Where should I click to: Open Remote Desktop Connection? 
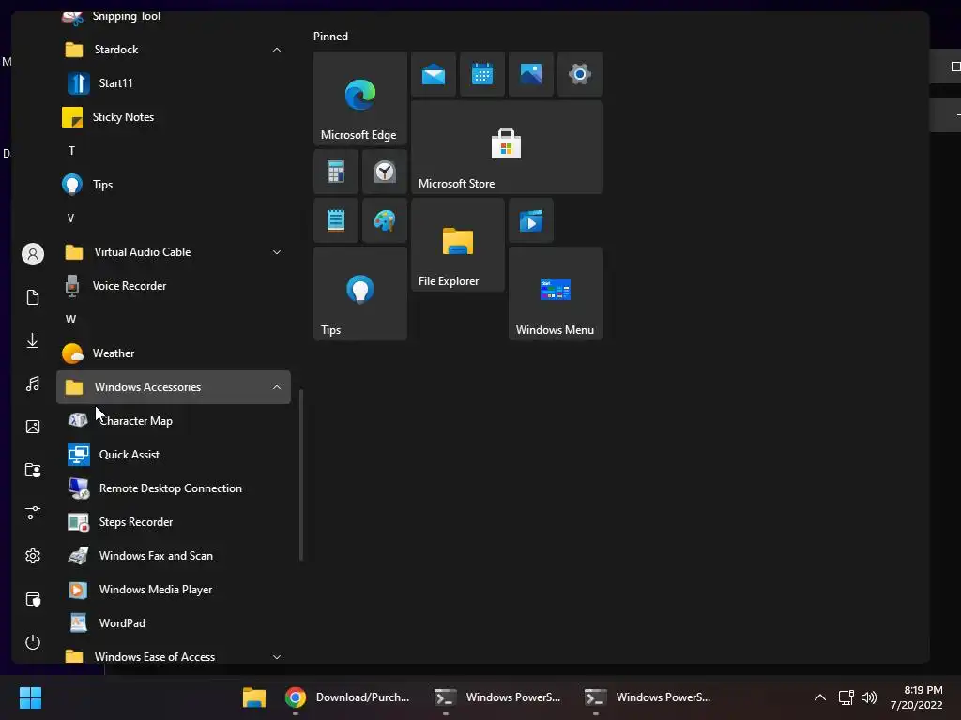coord(174,487)
